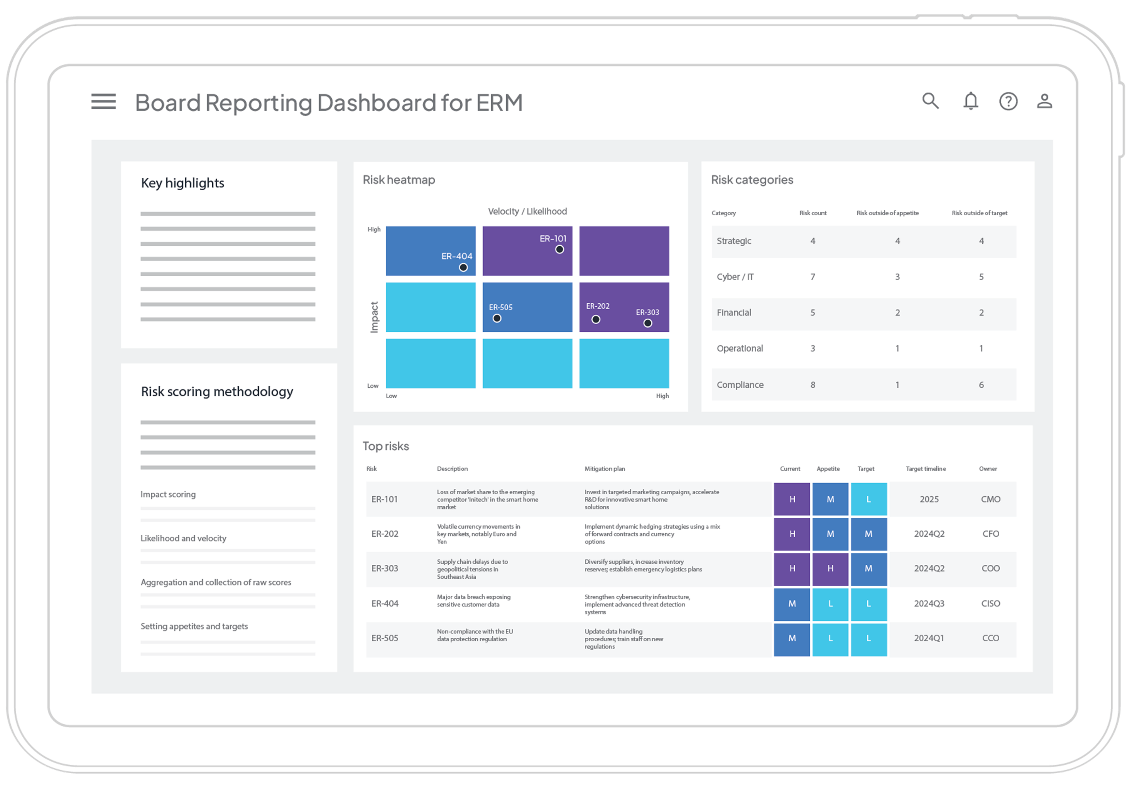Click the Cyber / IT category row
Viewport: 1131px width, 788px height.
(x=735, y=277)
